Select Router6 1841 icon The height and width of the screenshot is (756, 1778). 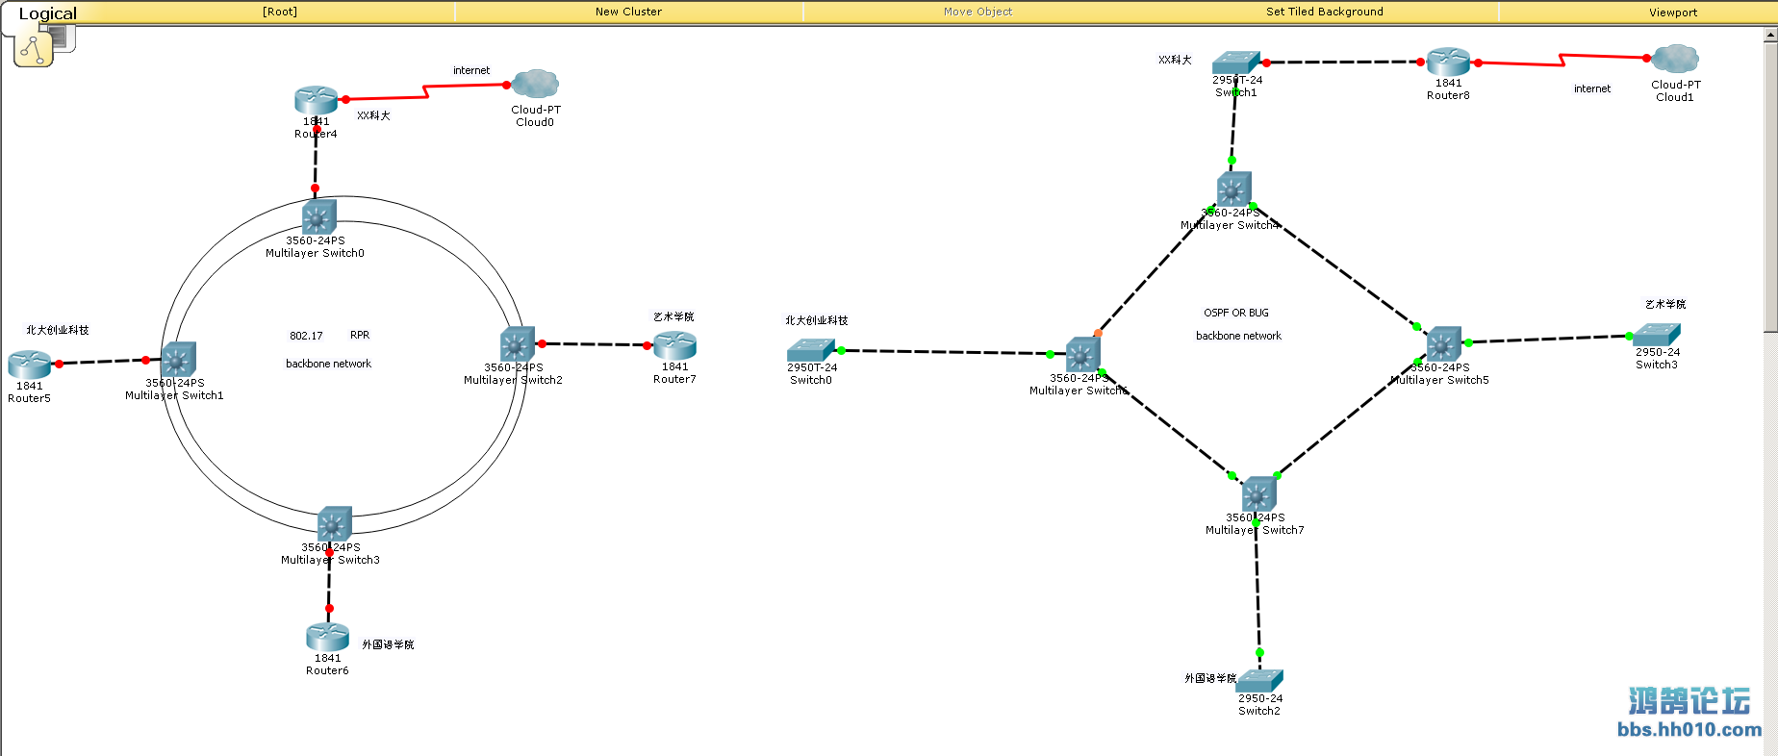point(327,637)
